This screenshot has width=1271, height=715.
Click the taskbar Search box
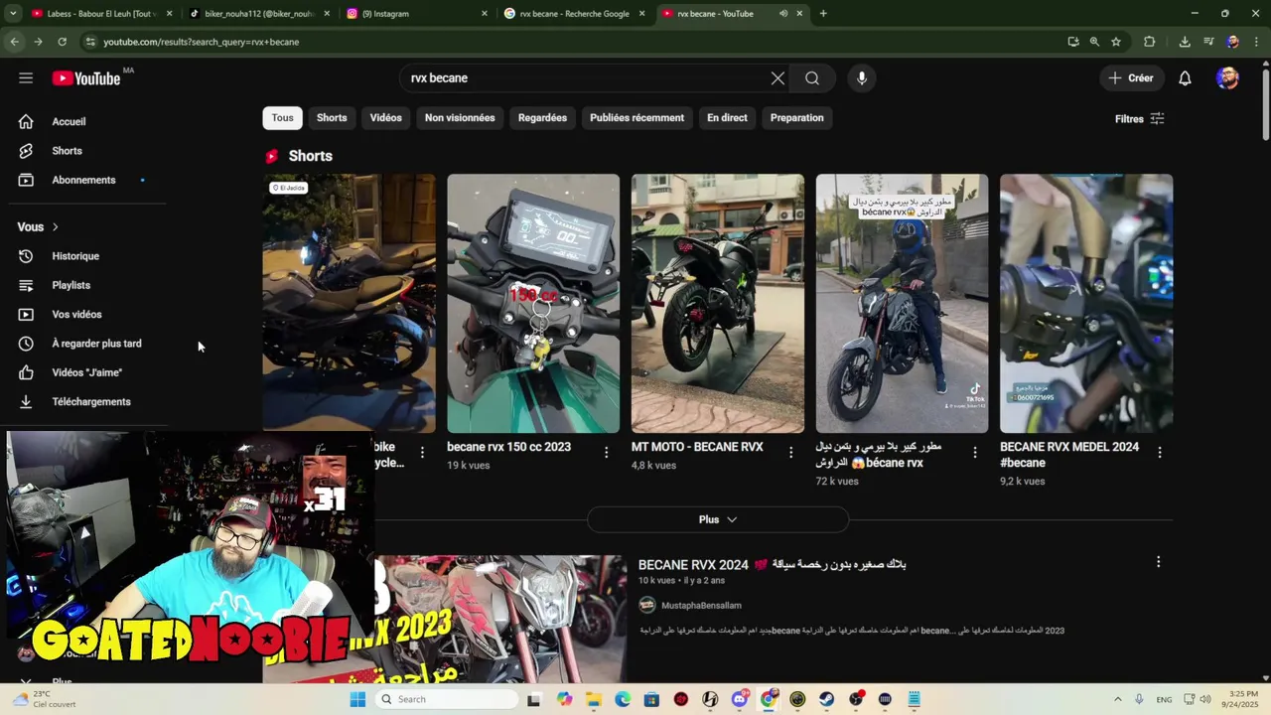point(447,699)
